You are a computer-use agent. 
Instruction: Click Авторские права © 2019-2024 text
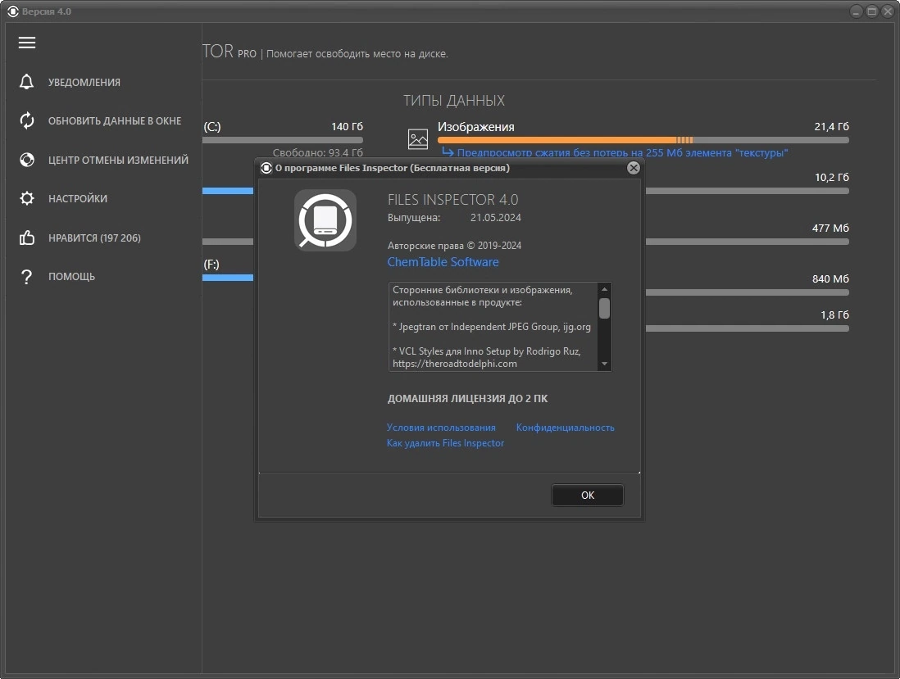pyautogui.click(x=455, y=246)
